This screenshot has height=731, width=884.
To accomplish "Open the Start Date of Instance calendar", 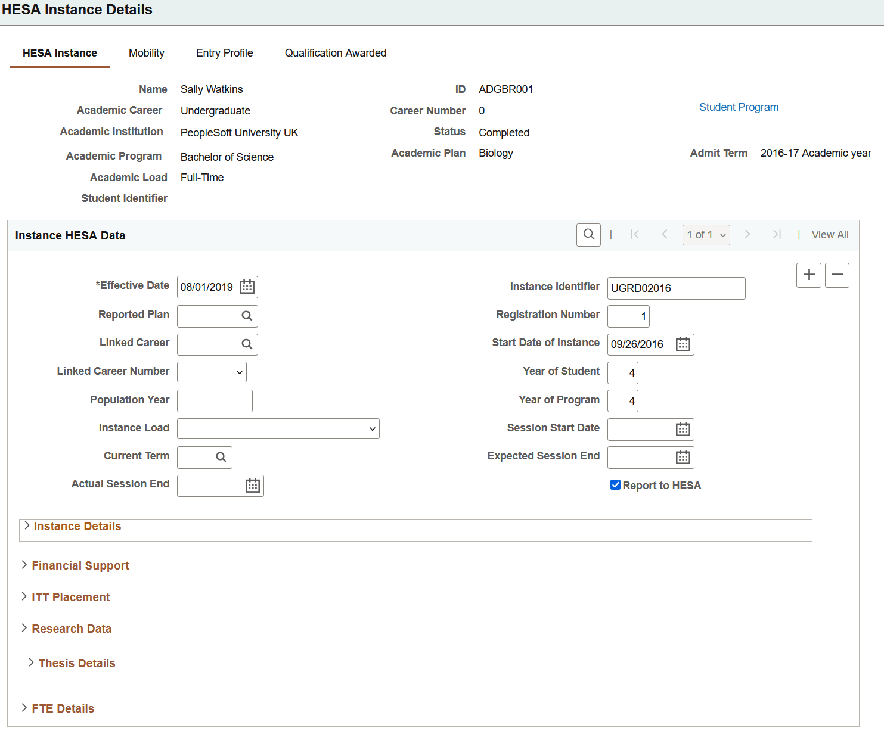I will (684, 344).
